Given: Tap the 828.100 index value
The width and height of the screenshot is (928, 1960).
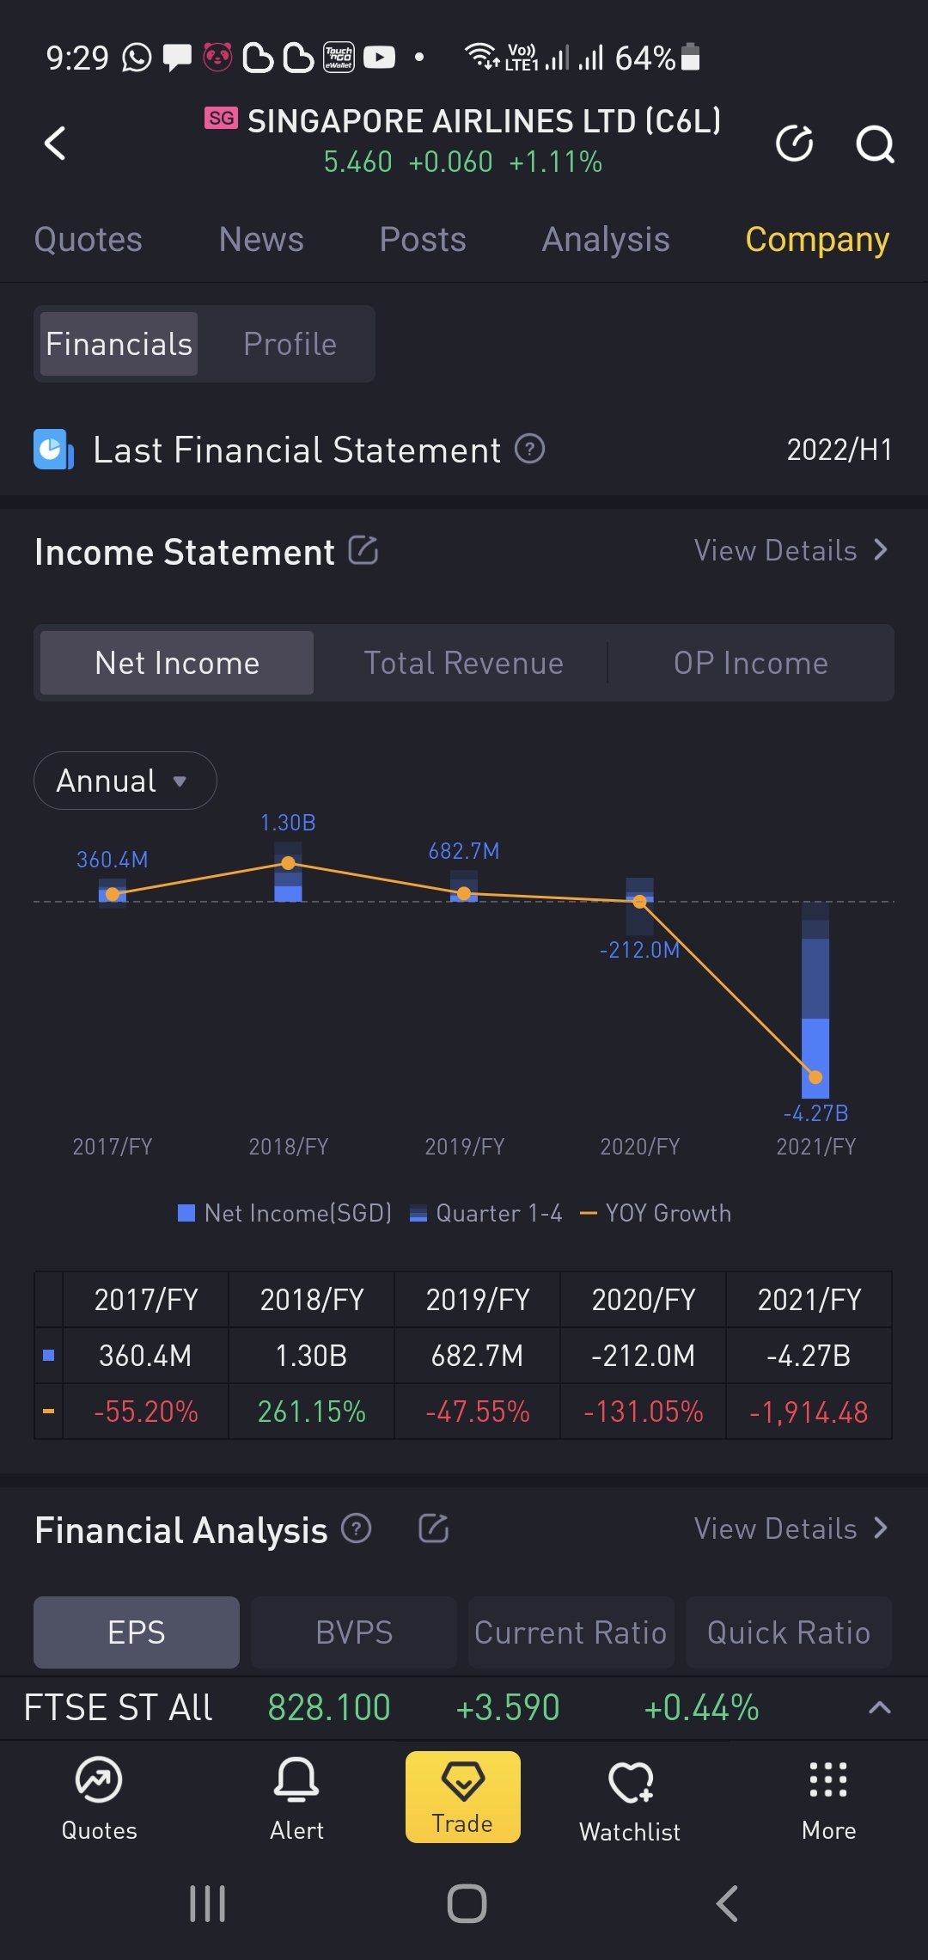Looking at the screenshot, I should 329,1707.
